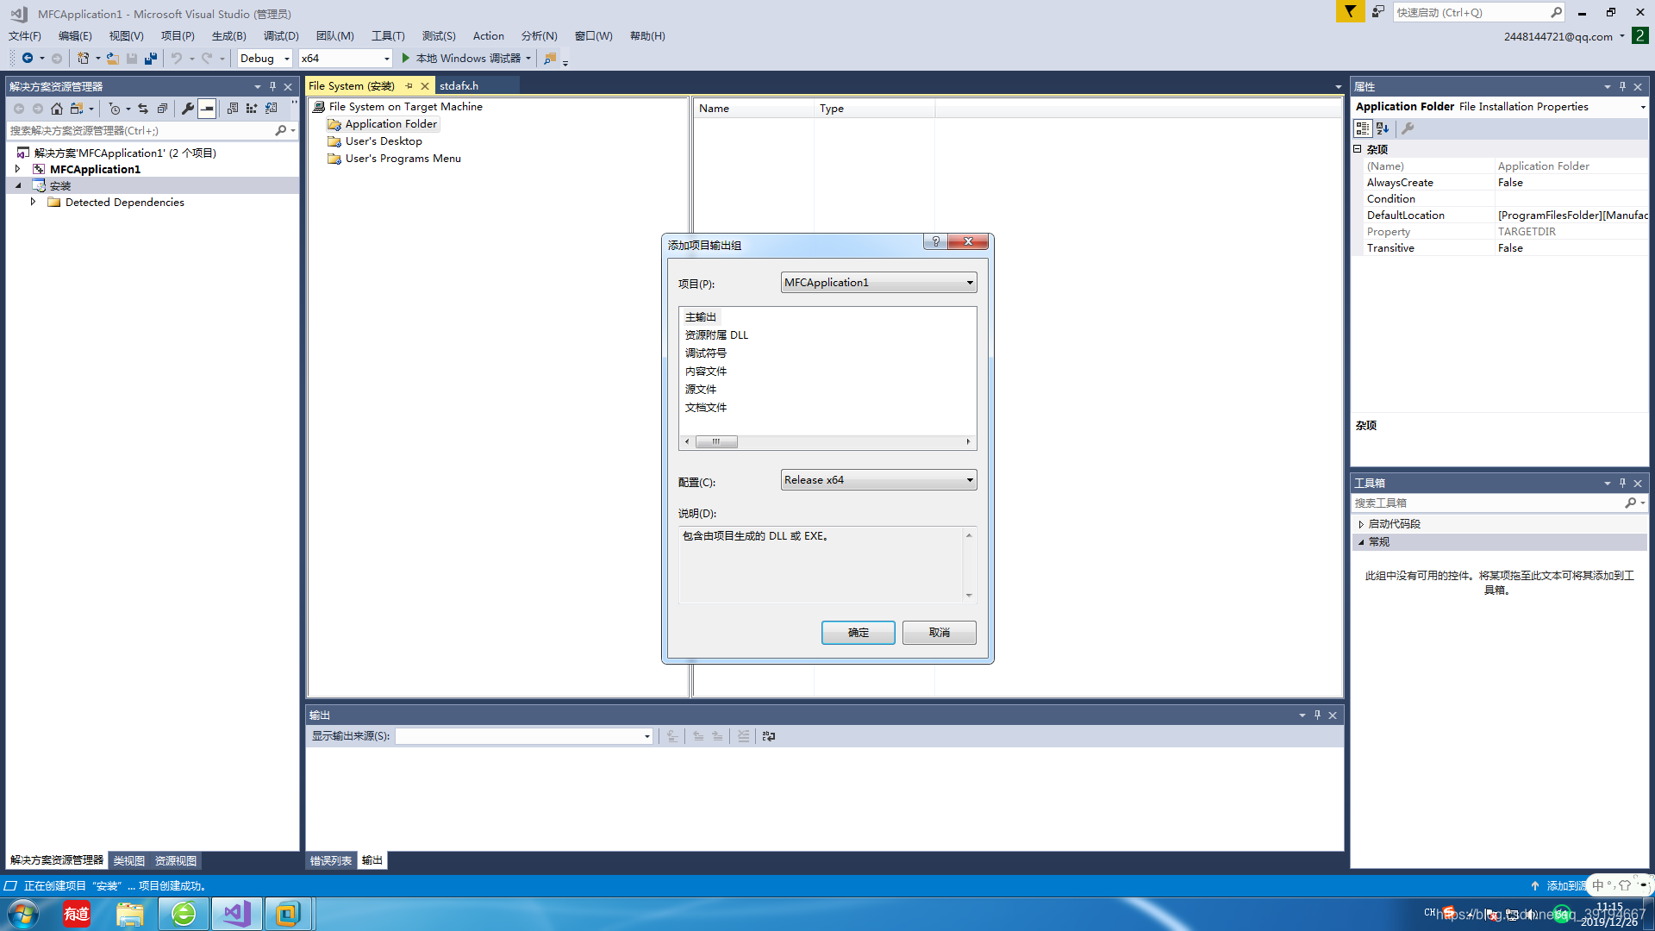
Task: Click the Output panel pin icon
Action: click(x=1317, y=713)
